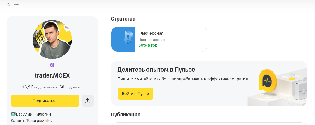
Task: Select the Стратегии section heading
Action: (123, 19)
